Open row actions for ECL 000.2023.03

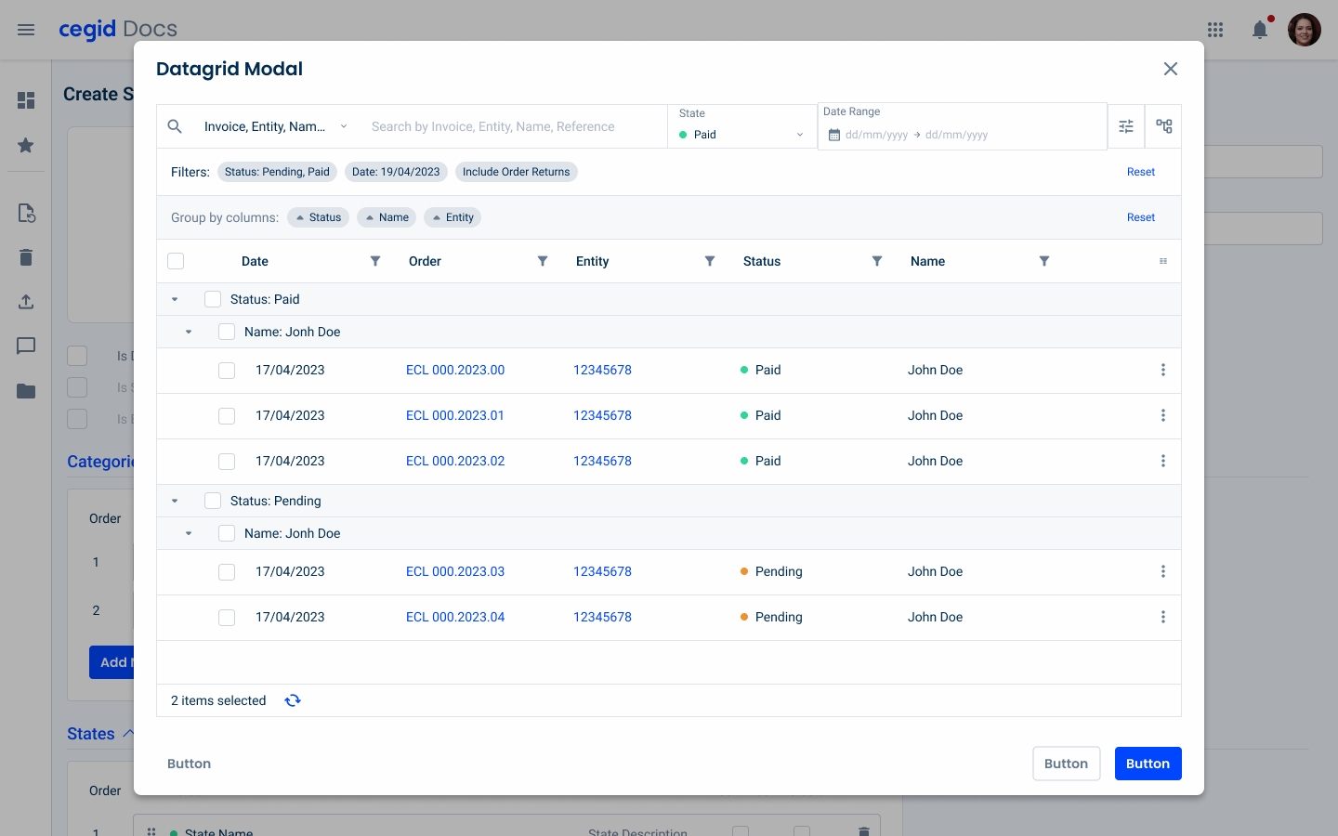coord(1162,571)
